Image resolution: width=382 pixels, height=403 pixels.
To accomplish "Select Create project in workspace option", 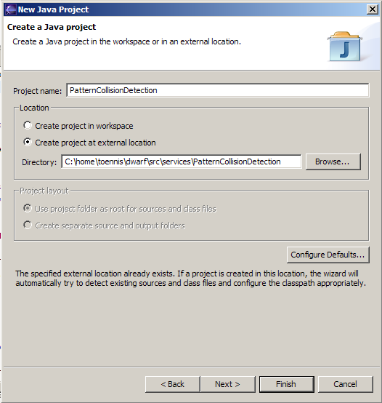I will click(28, 125).
